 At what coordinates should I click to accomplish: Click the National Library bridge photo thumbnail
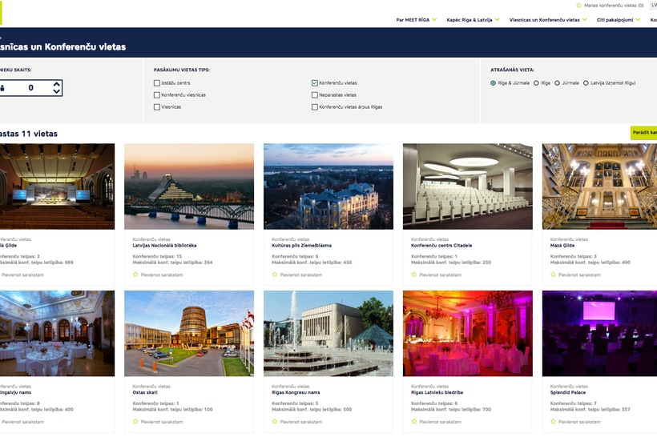point(189,186)
